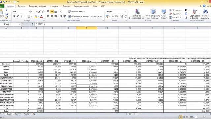Decrease font size with small A button

[43, 12]
